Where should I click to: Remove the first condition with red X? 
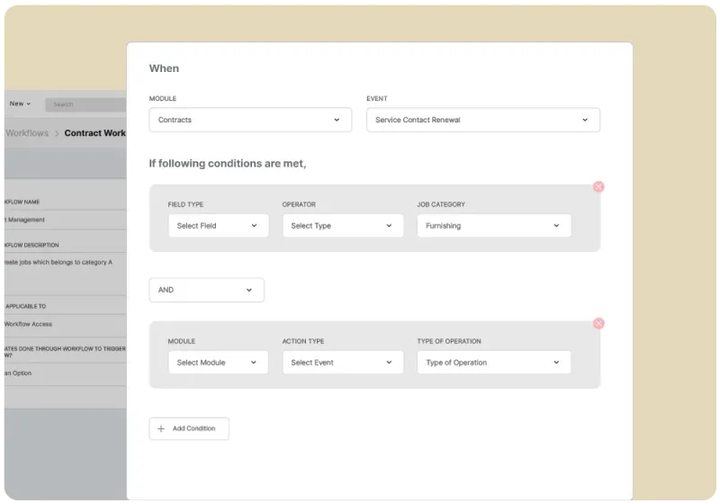tap(598, 186)
